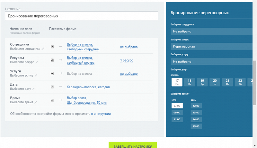Viewport: 257px width, 148px height.
Task: Pick the 09:00 time slot
Action: click(x=177, y=113)
